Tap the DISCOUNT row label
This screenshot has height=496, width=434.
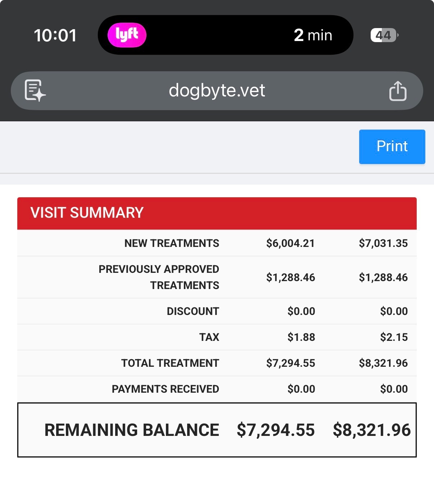tap(193, 311)
